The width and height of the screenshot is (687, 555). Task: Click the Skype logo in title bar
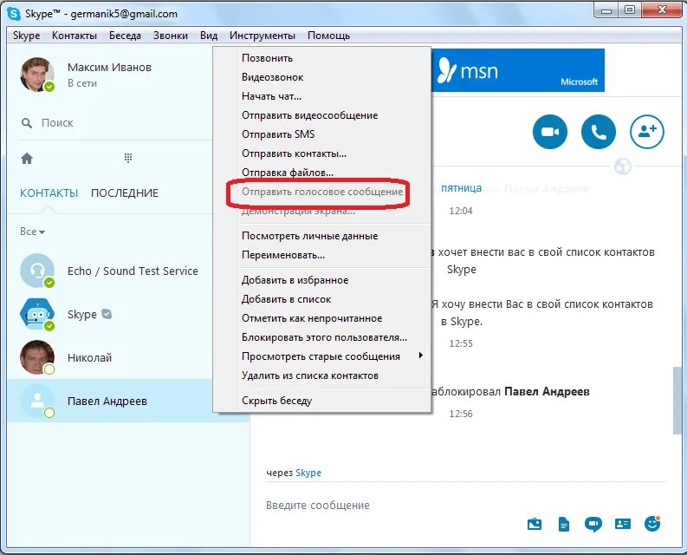[14, 14]
